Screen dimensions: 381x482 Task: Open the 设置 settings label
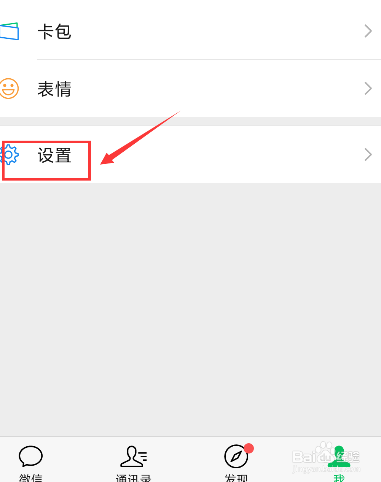tap(54, 155)
